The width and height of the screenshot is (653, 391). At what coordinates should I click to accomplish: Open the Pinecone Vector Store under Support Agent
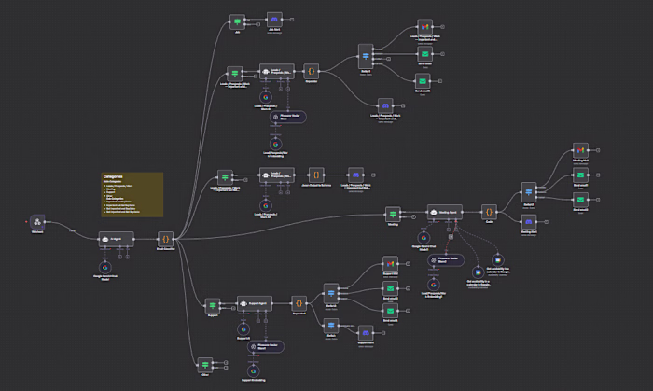point(266,347)
